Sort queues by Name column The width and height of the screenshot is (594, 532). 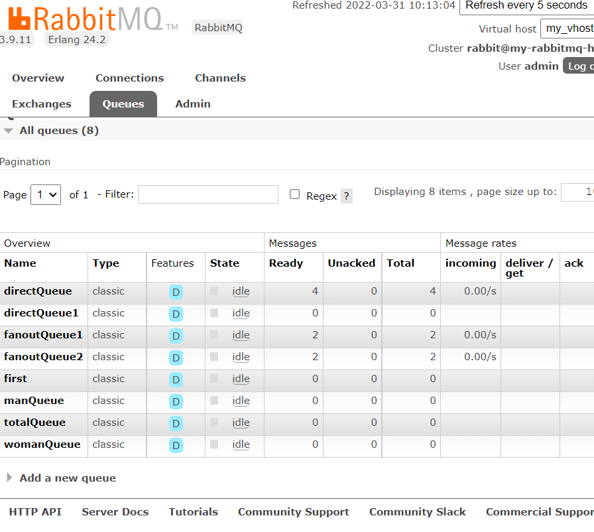tap(20, 263)
